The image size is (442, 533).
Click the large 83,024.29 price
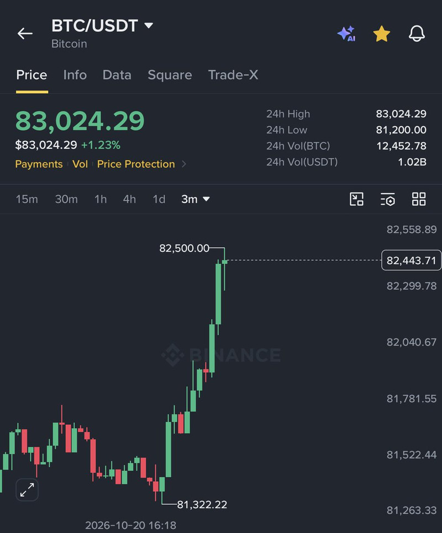click(80, 121)
